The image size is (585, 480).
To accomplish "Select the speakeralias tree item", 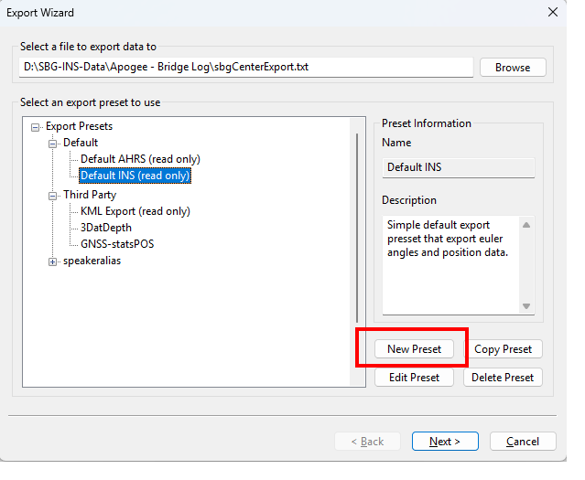I will click(92, 261).
